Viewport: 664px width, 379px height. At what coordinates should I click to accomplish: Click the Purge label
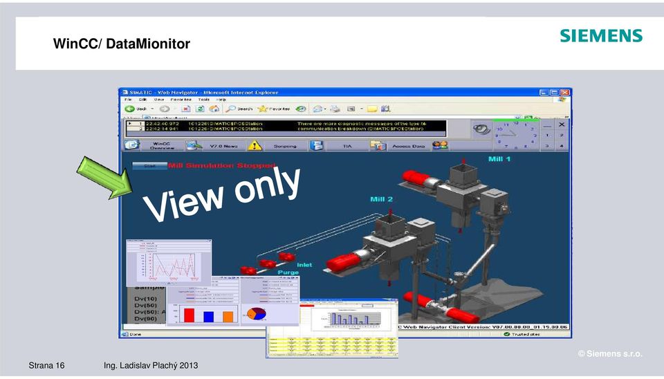tap(288, 272)
